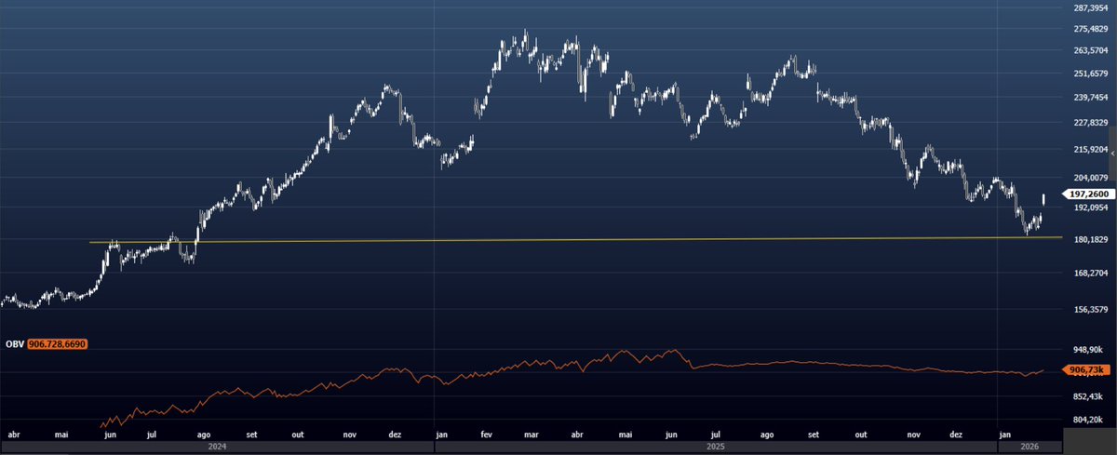Select the mar month label on timeline
The image size is (1117, 455).
pos(532,434)
